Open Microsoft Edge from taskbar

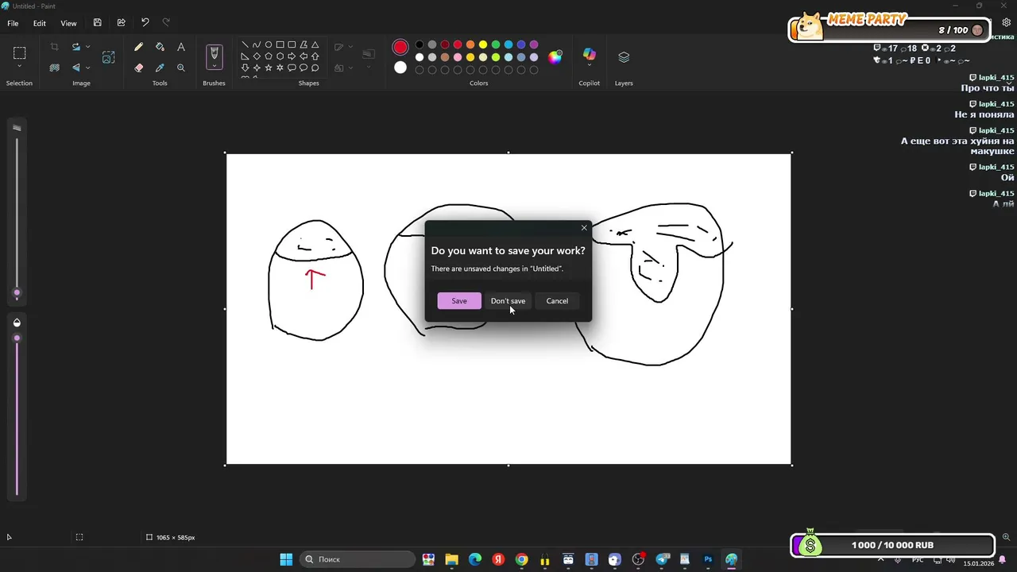(474, 559)
